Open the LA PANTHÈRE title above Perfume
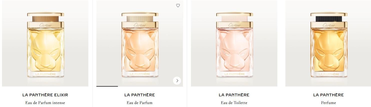The image size is (371, 107). click(x=328, y=95)
